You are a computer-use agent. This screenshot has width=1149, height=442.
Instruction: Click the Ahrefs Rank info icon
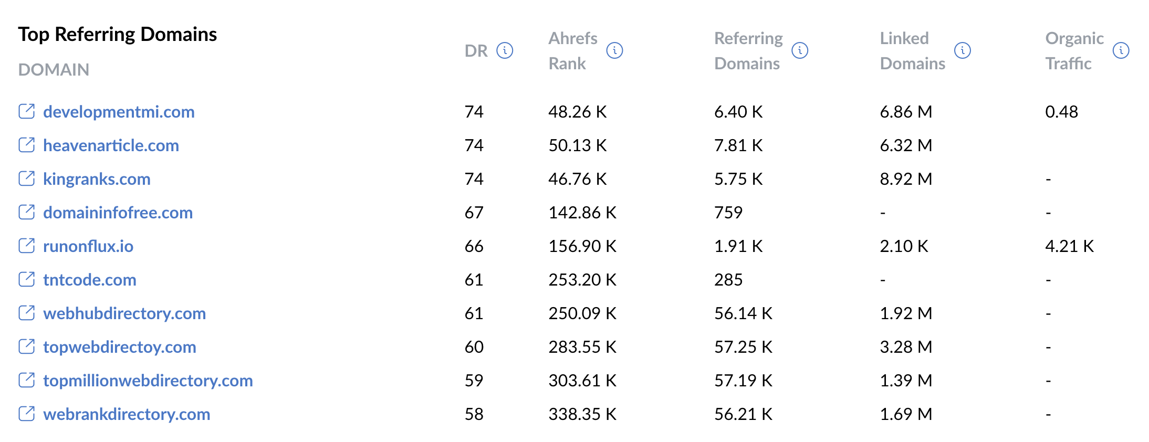tap(614, 51)
